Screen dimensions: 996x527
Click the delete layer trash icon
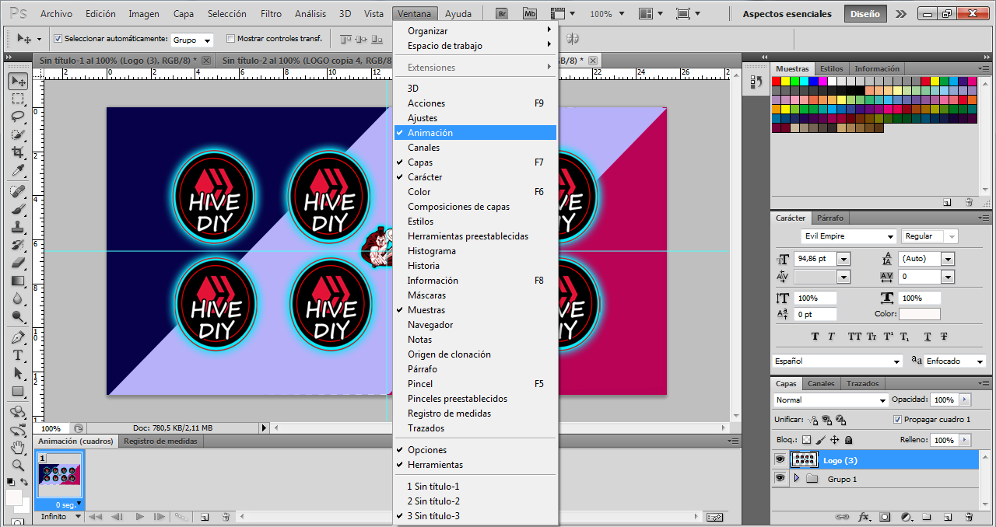(x=969, y=516)
